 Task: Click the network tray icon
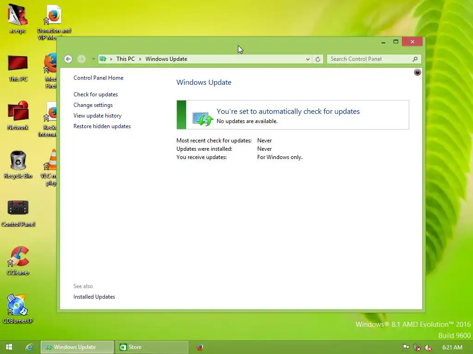(x=417, y=348)
